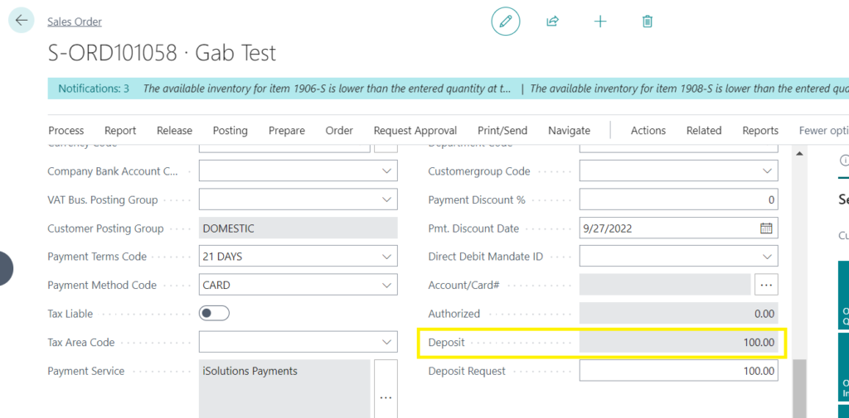Viewport: 849px width, 418px height.
Task: Toggle the Tax Liable switch
Action: 214,314
